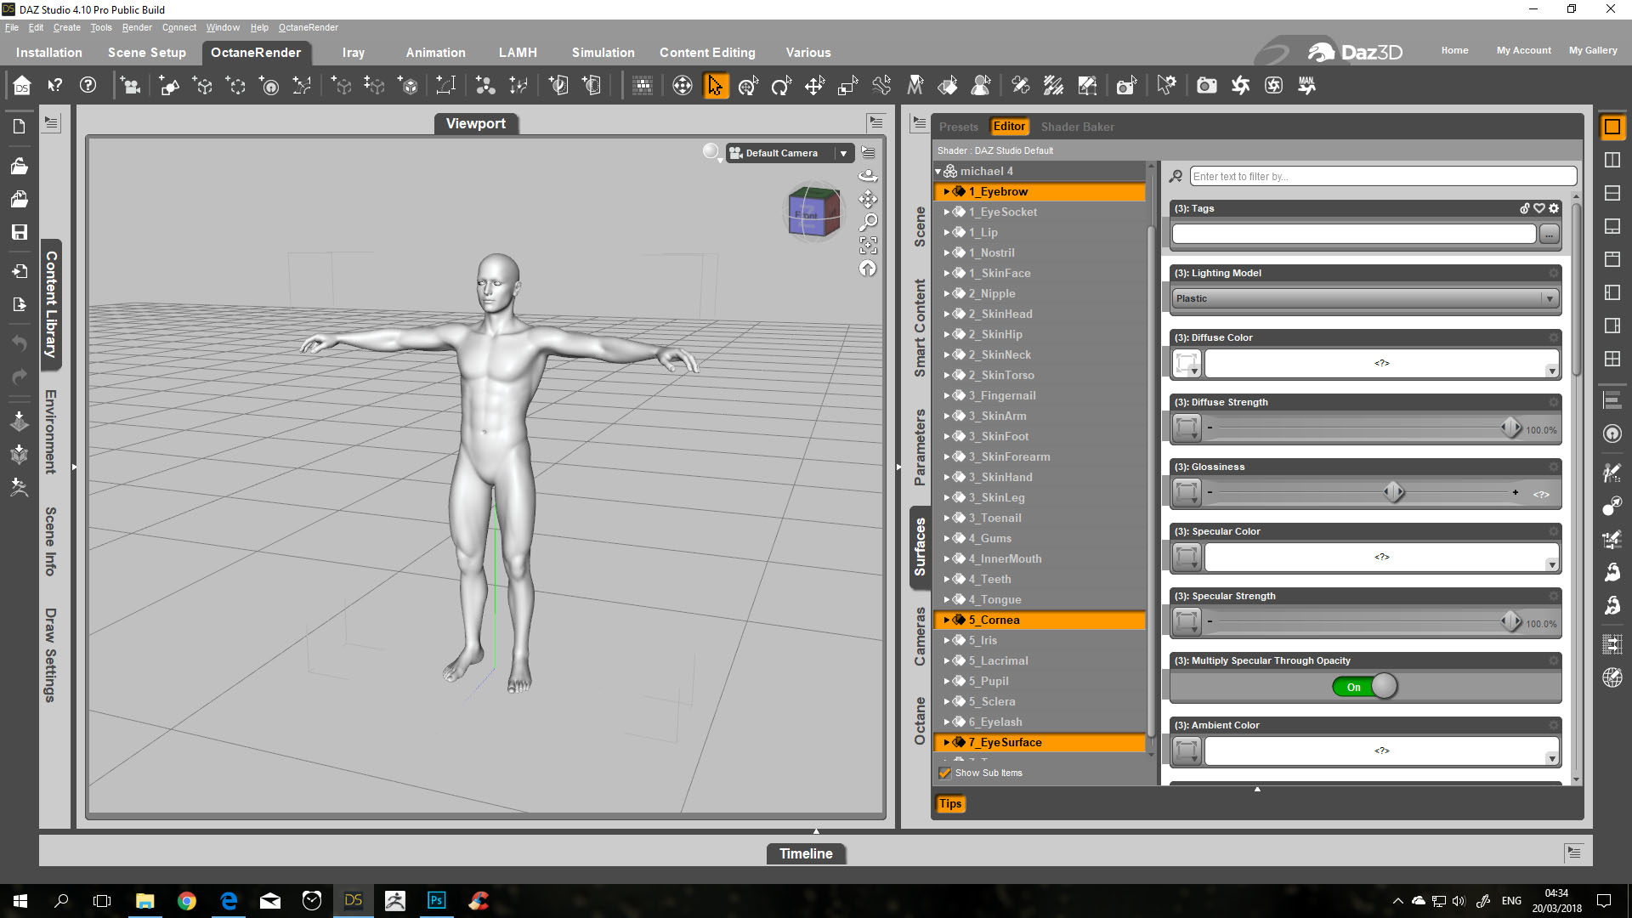Click the Tips button

click(x=950, y=804)
